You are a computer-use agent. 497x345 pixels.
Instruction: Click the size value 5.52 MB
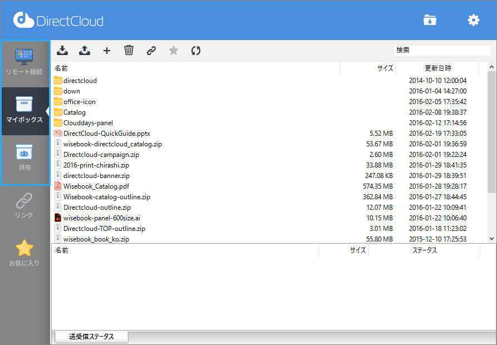pos(381,134)
